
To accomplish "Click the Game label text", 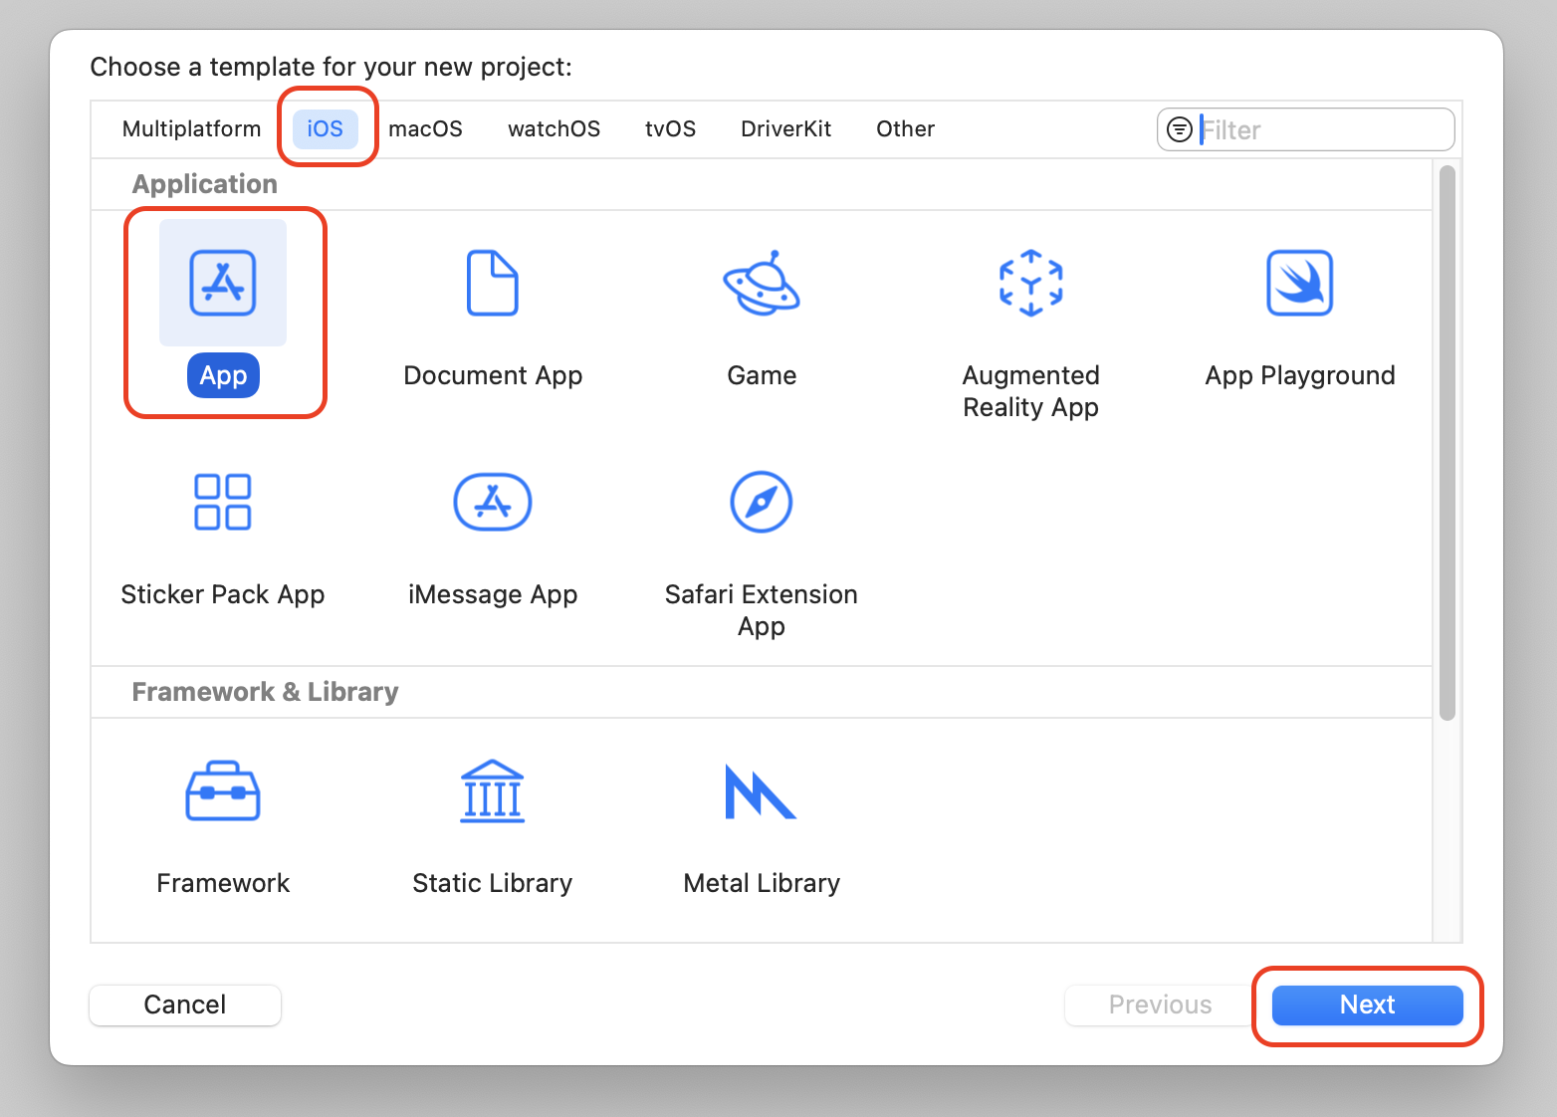I will coord(762,375).
